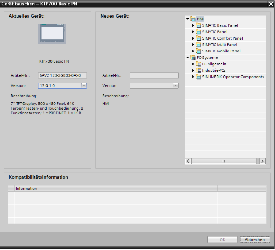Image resolution: width=275 pixels, height=250 pixels.
Task: Close the Gerät tauschen dialog
Action: pos(271,4)
